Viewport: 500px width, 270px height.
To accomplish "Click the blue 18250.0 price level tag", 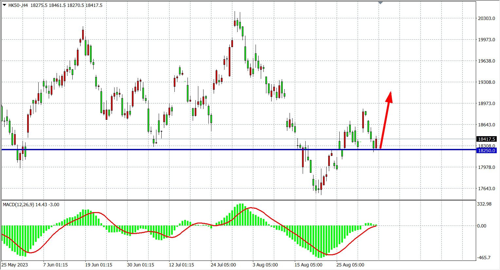I will point(486,151).
